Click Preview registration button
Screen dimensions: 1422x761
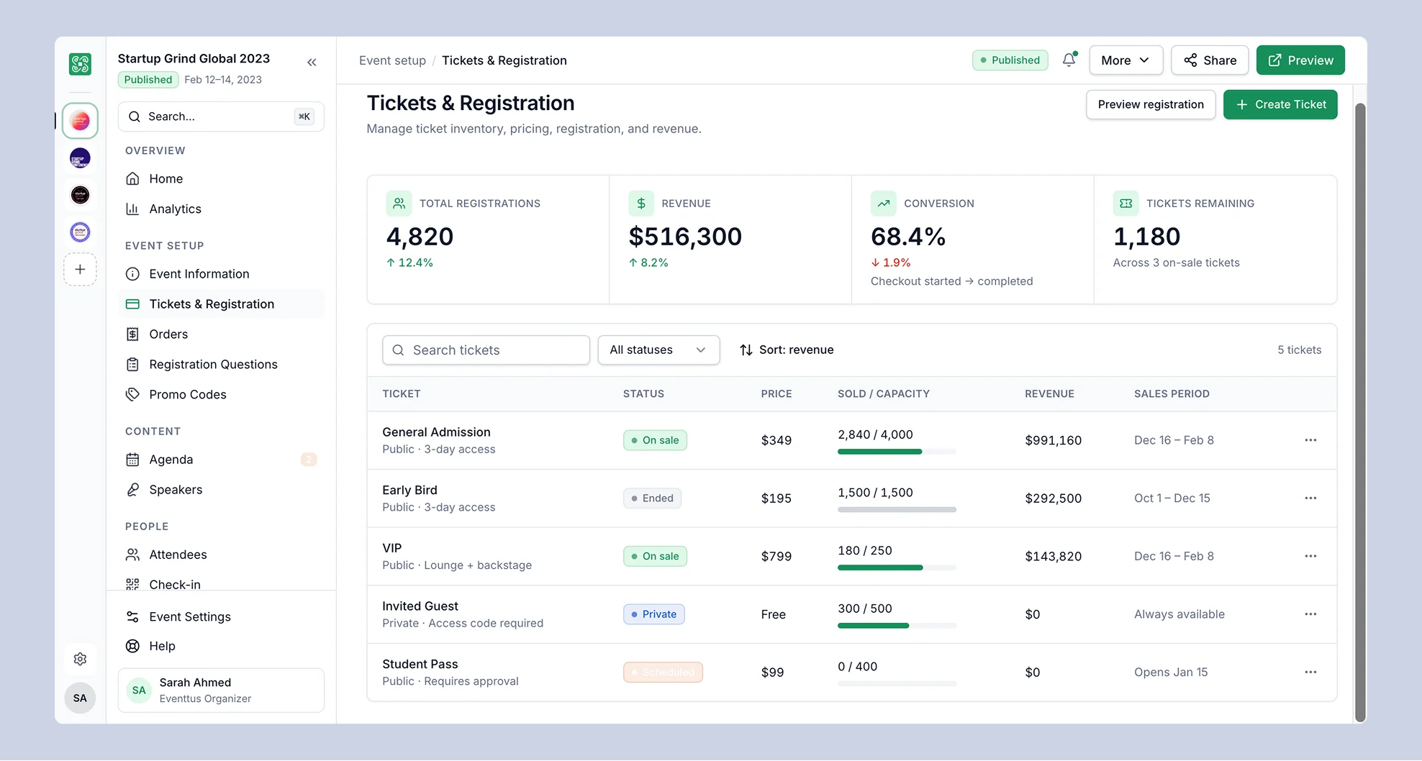(x=1151, y=105)
